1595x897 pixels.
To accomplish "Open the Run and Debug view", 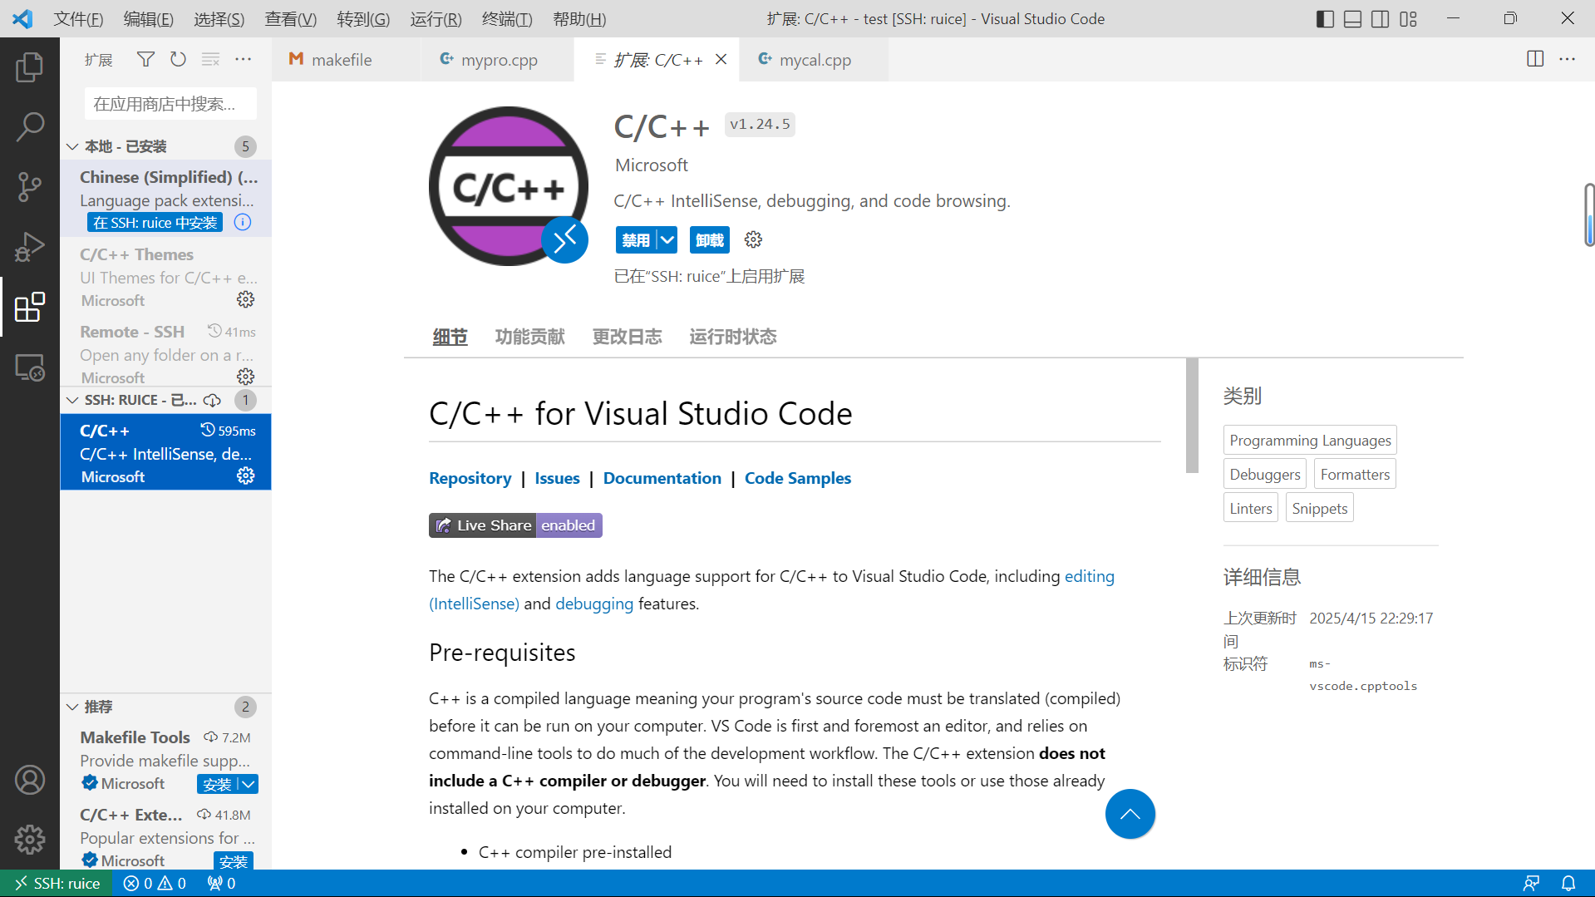I will (x=30, y=247).
